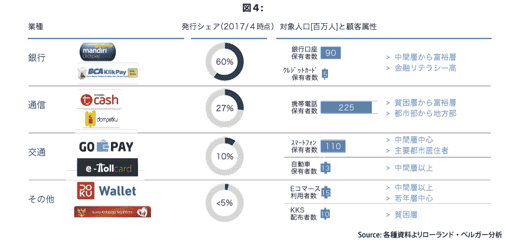Screen dimensions: 505x241
Task: Select the BCA KlikPay logo
Action: (108, 73)
